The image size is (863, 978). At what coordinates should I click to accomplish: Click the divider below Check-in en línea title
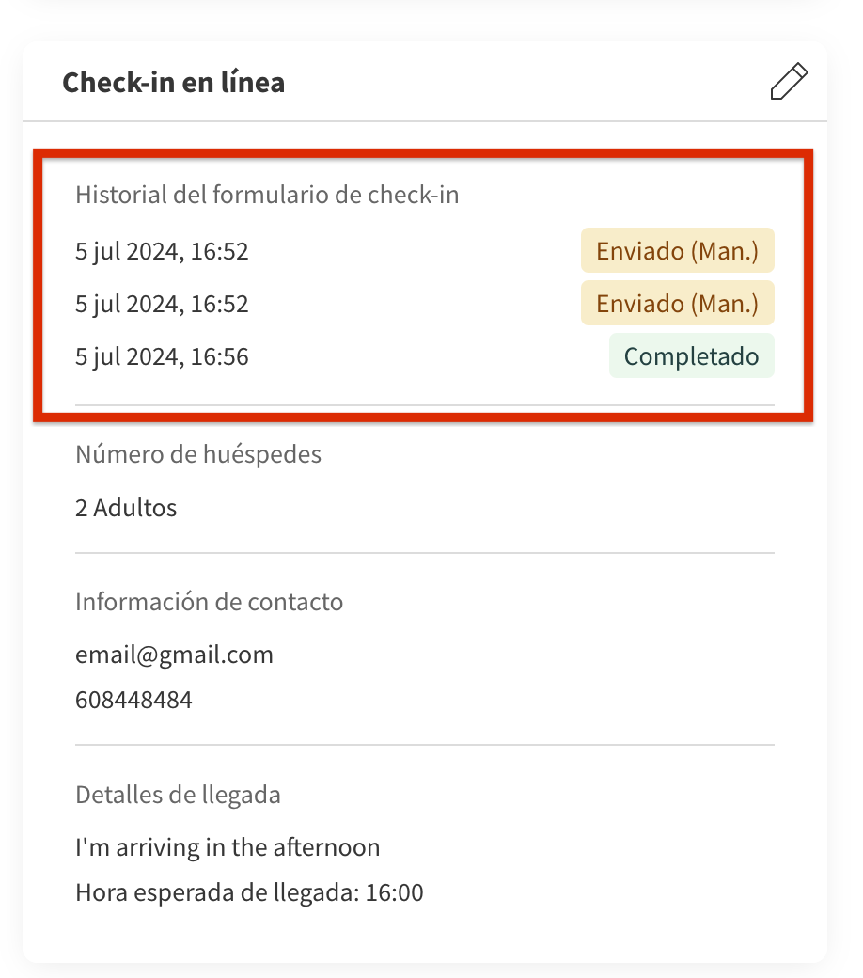coord(424,121)
